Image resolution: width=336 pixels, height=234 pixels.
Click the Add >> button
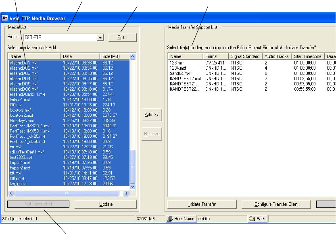152,115
